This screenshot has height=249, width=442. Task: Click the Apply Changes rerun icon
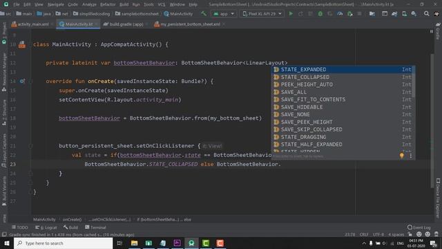pos(300,14)
